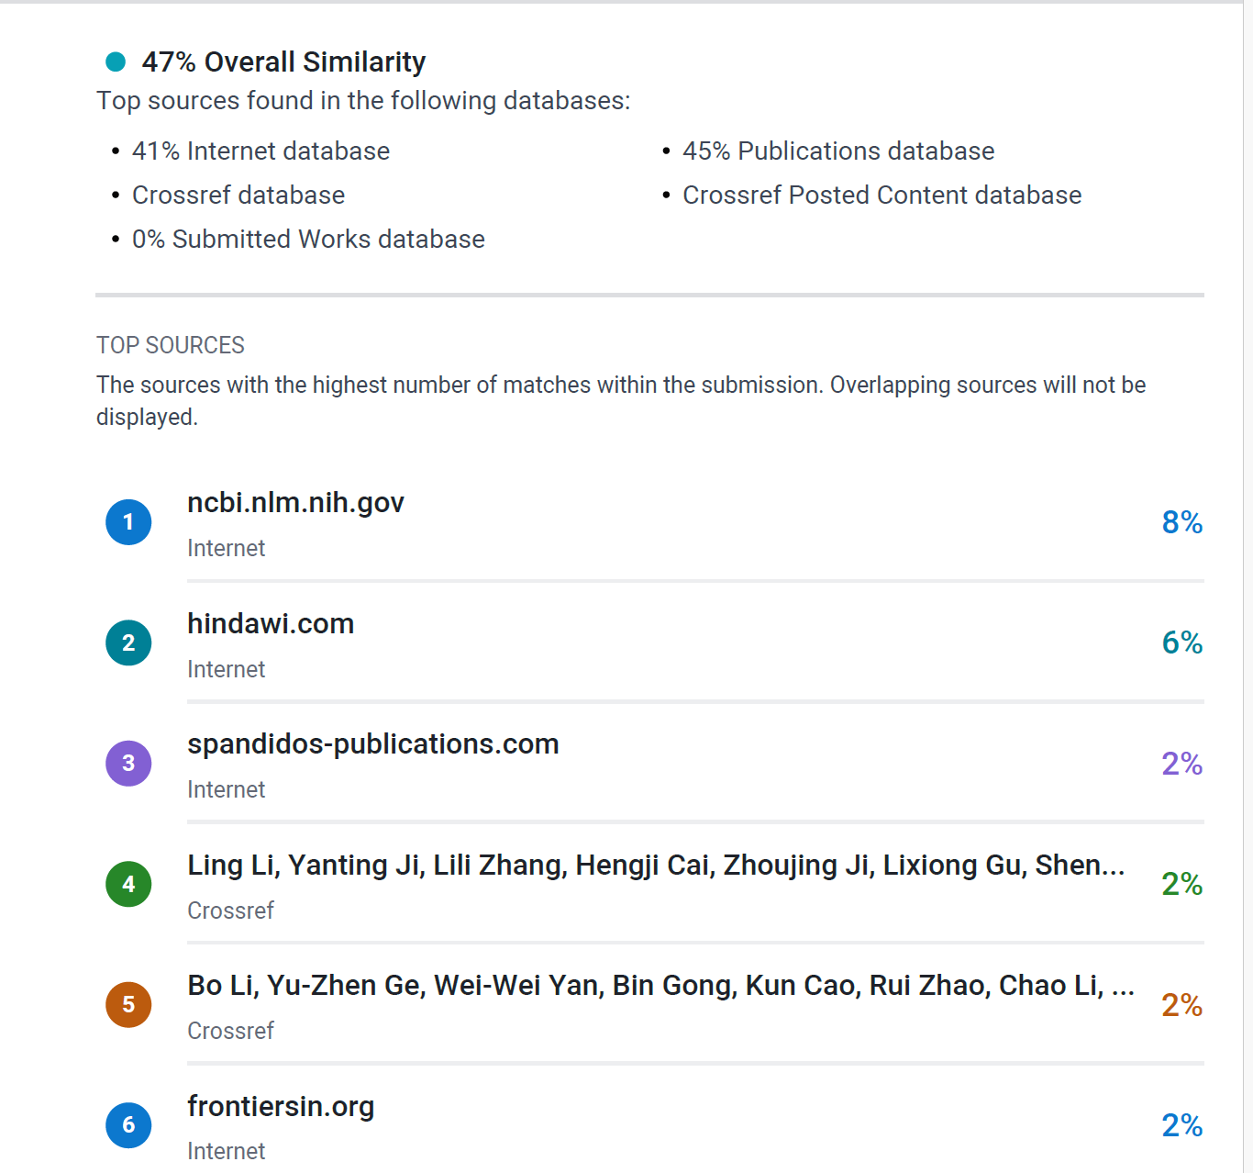Click the 8% match for ncbi.nlm.nih.gov

(1182, 522)
